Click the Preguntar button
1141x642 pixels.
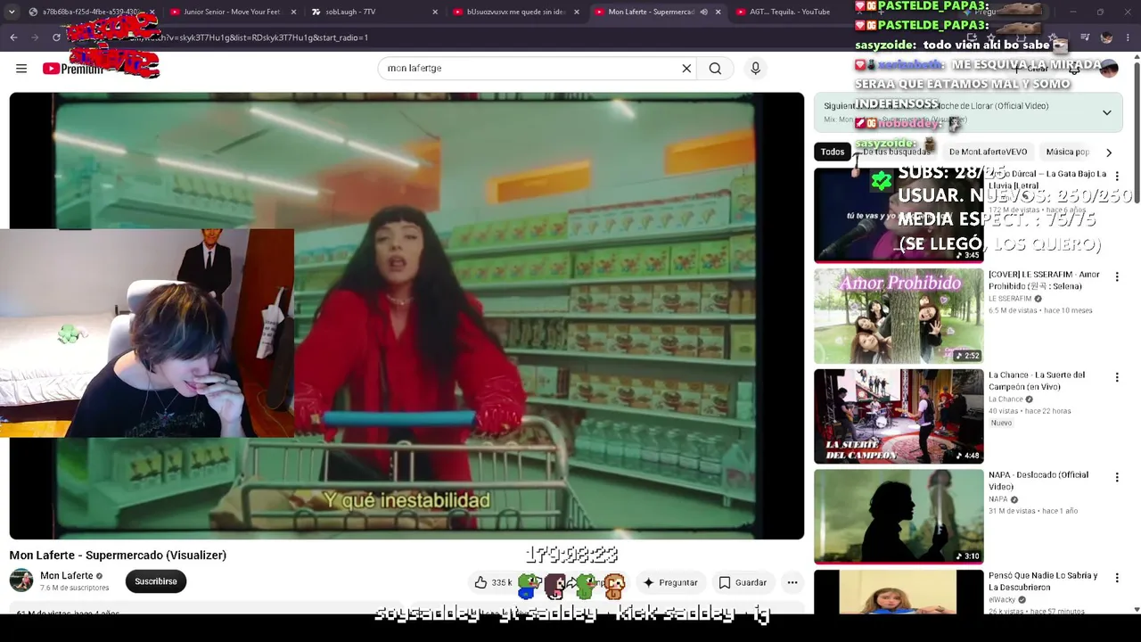point(669,582)
